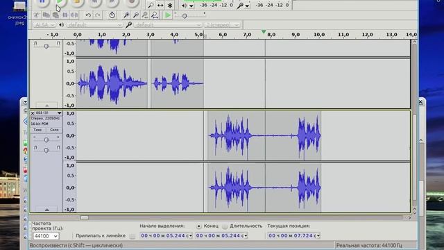The width and height of the screenshot is (444, 250).
Task: Click the Skip to End button
Action: (112, 2)
